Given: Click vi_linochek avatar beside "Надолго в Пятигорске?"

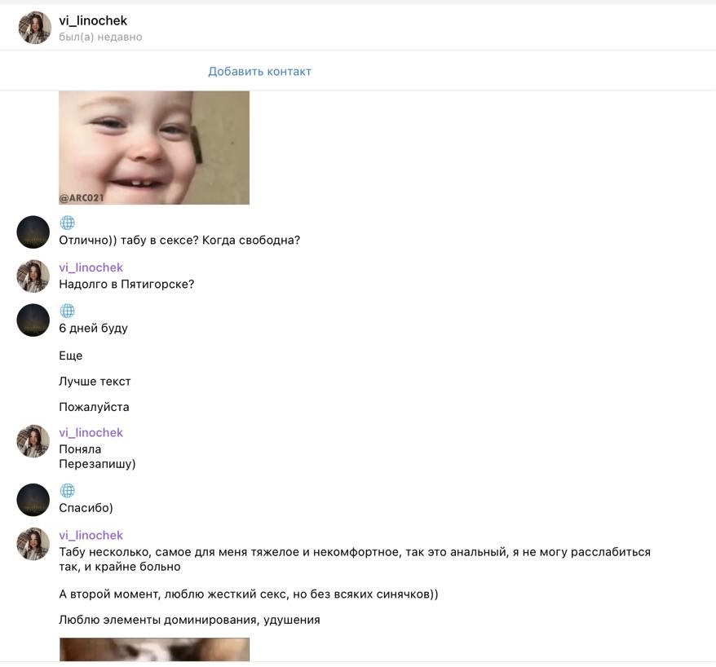Looking at the screenshot, I should tap(33, 276).
